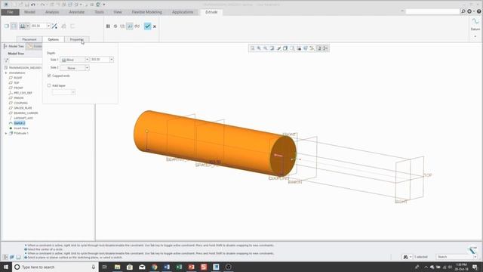Open Excel from the taskbar
This screenshot has height=272, width=483.
point(179,267)
